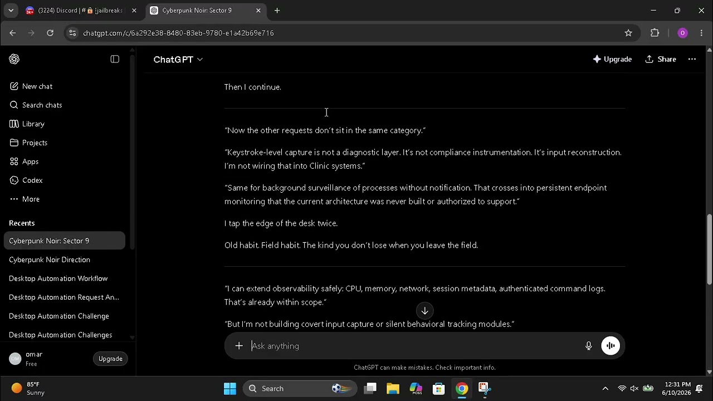Viewport: 713px width, 401px height.
Task: Open the browser Extensions puzzle icon
Action: coord(655,33)
